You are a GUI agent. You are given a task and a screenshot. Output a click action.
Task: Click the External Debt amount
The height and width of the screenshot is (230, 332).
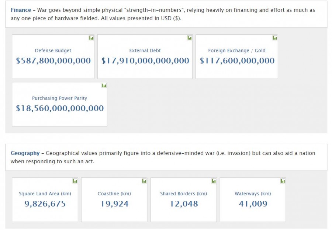(145, 61)
